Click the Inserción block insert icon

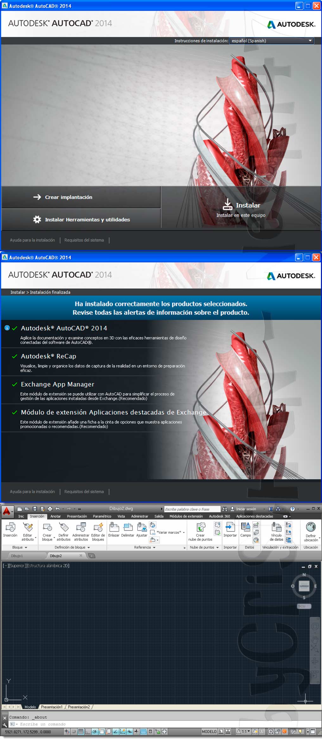(10, 527)
